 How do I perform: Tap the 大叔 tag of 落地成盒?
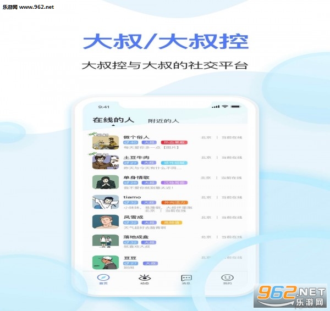(149, 242)
